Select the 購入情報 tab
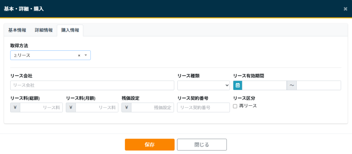Image resolution: width=352 pixels, height=154 pixels. [x=70, y=30]
